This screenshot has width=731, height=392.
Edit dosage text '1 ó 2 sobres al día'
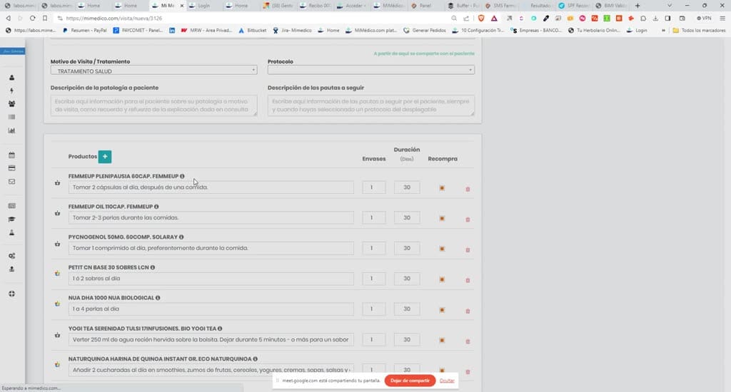(211, 279)
